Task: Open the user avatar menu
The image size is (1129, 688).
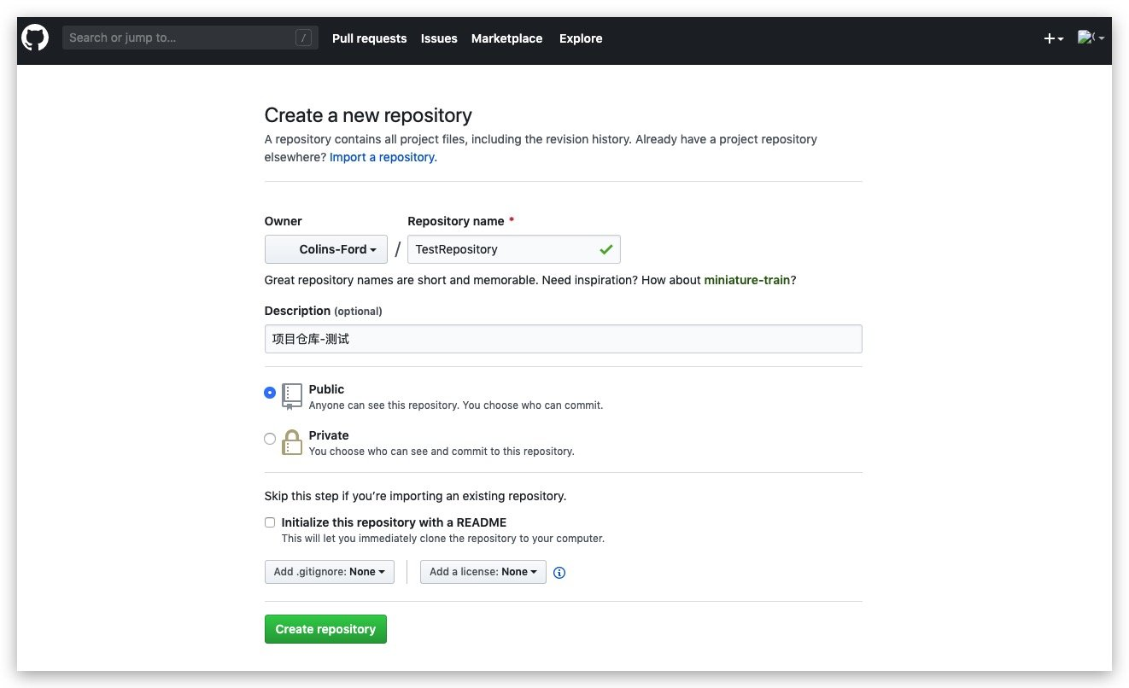Action: 1091,38
